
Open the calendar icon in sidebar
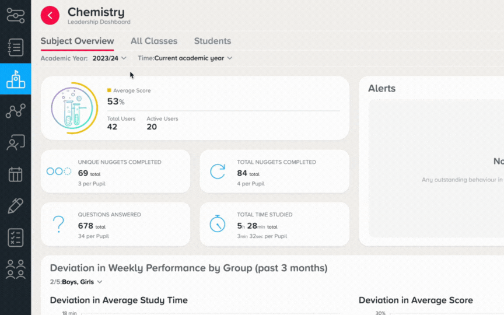click(15, 174)
